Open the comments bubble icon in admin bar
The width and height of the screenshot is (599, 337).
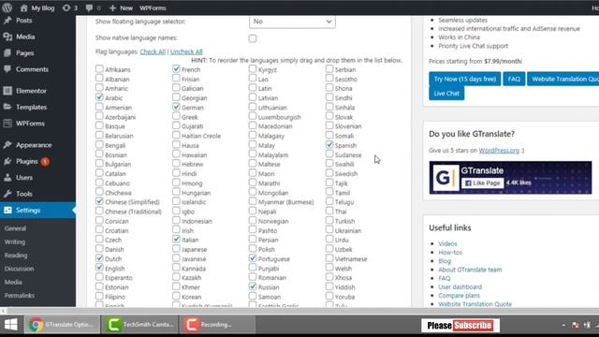tap(90, 7)
